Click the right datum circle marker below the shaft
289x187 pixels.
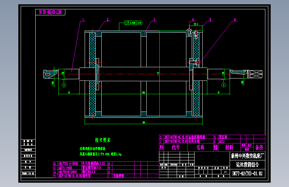click(x=224, y=85)
